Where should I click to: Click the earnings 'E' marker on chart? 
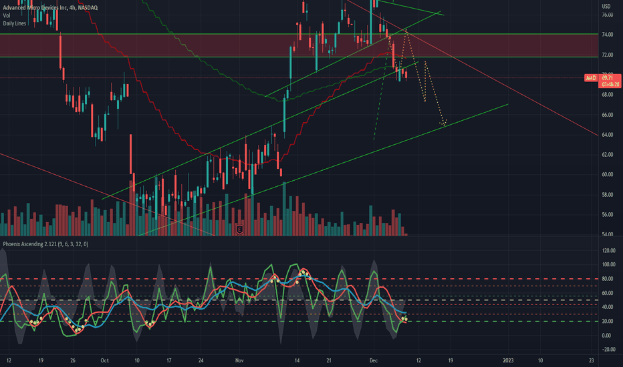point(239,230)
